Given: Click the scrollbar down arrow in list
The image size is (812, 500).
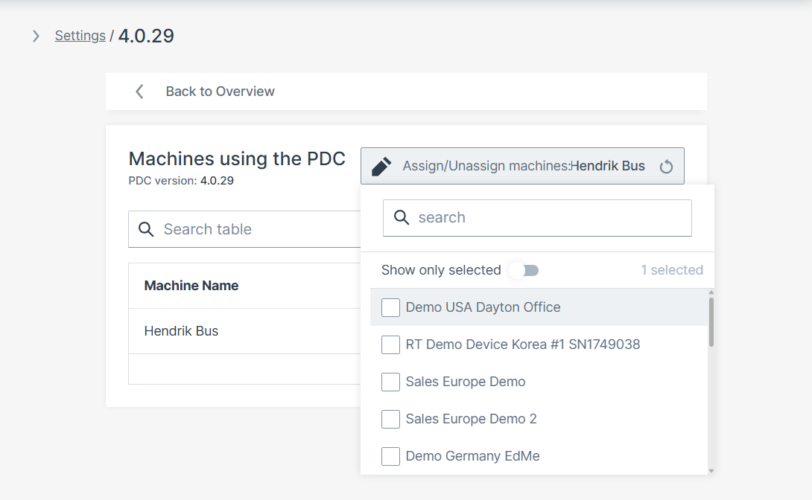Looking at the screenshot, I should [x=711, y=470].
